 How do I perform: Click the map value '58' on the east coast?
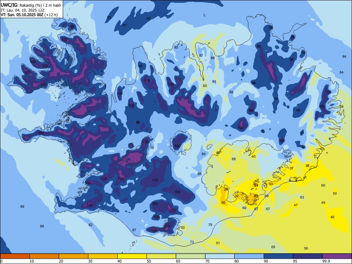[341, 106]
